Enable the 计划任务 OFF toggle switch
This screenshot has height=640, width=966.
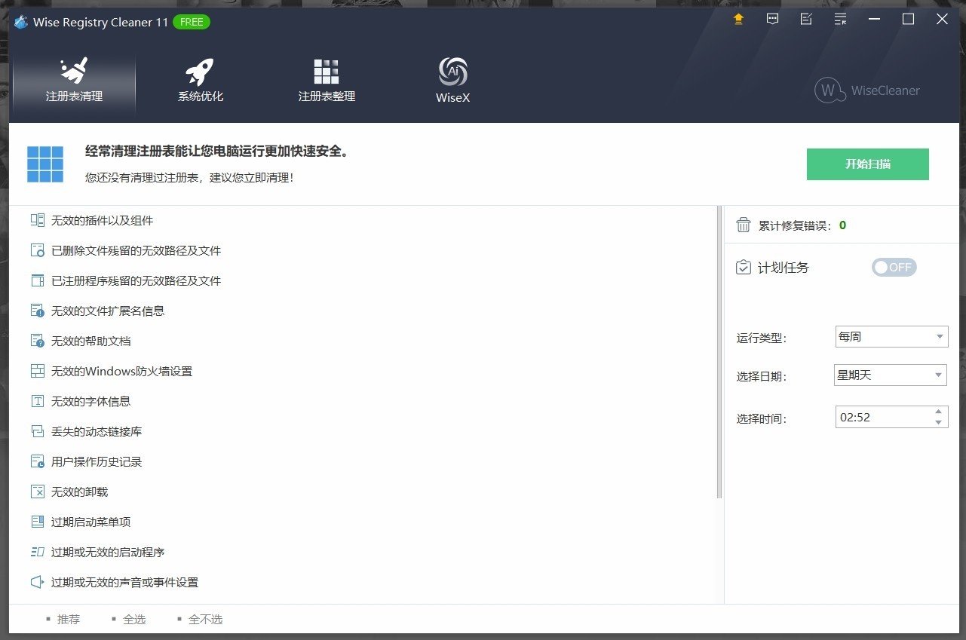click(894, 267)
